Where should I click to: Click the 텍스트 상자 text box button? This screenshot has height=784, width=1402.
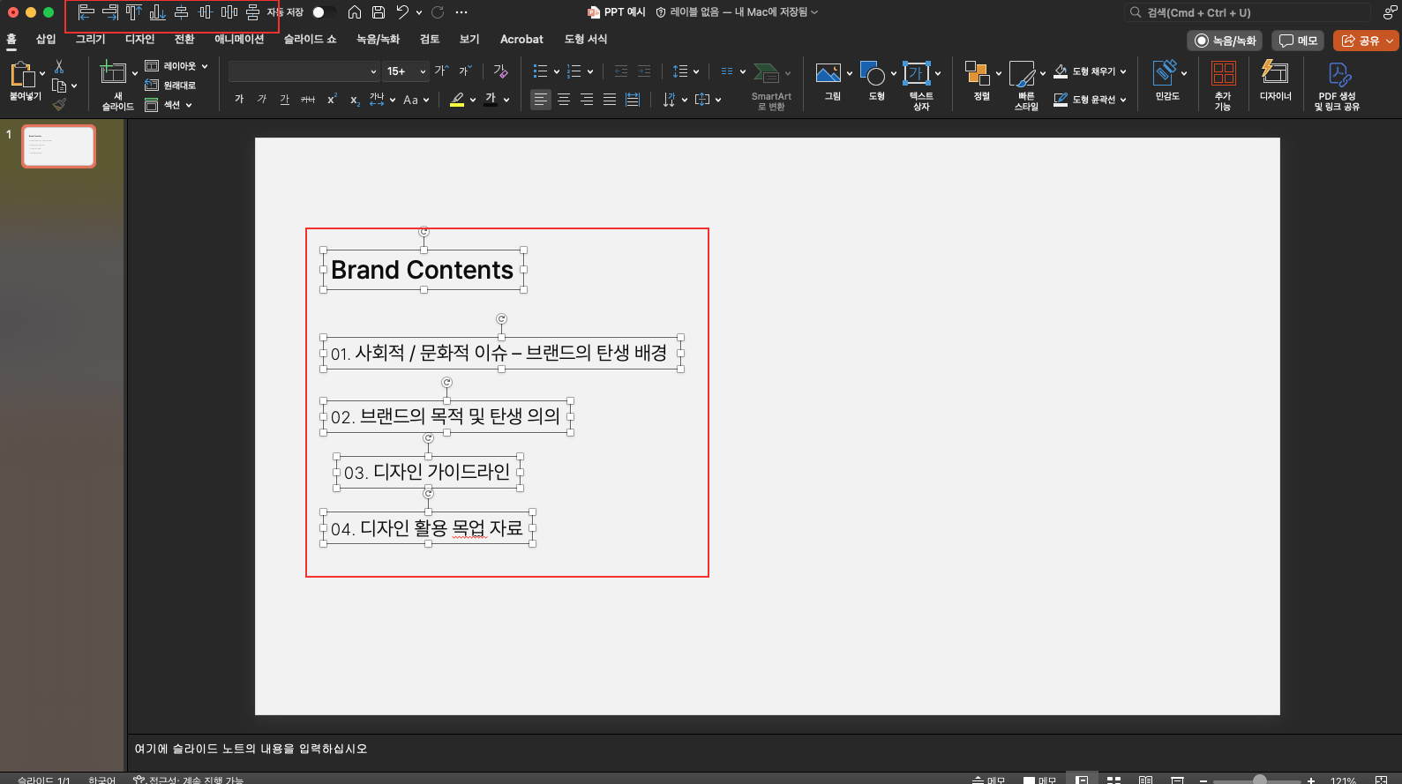pyautogui.click(x=920, y=86)
